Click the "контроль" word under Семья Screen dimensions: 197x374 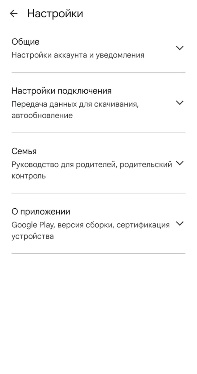pyautogui.click(x=28, y=176)
